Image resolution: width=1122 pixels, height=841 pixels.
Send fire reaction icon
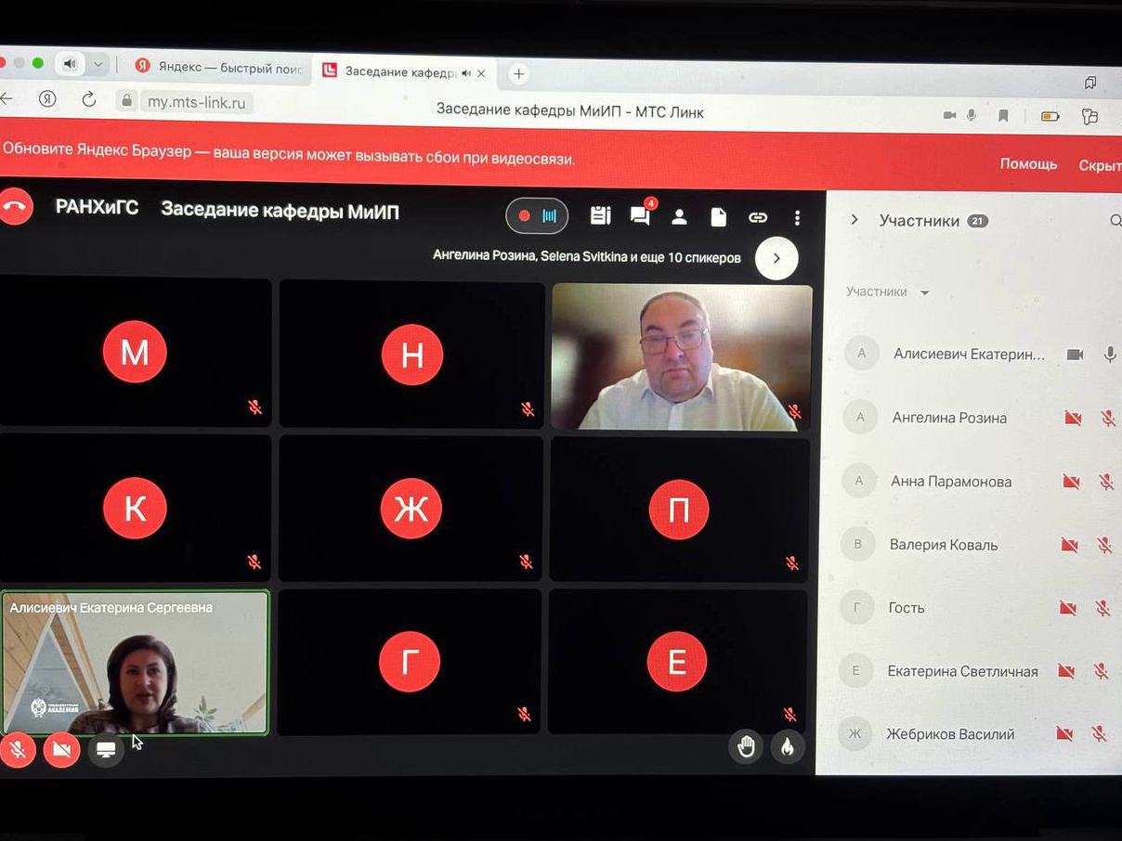click(x=788, y=746)
